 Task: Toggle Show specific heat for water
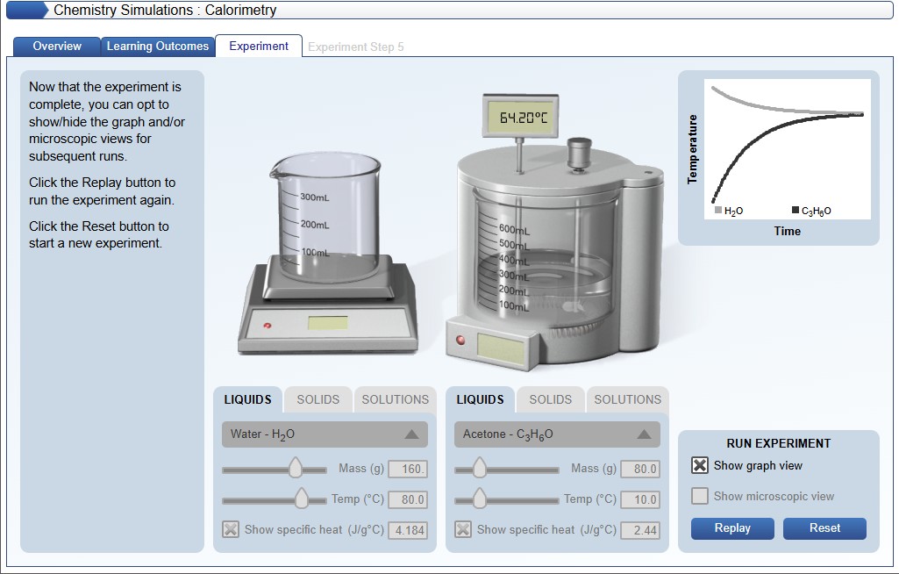point(231,529)
